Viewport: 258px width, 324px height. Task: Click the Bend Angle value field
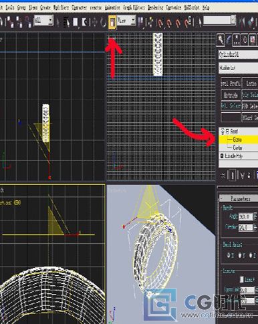(x=245, y=216)
